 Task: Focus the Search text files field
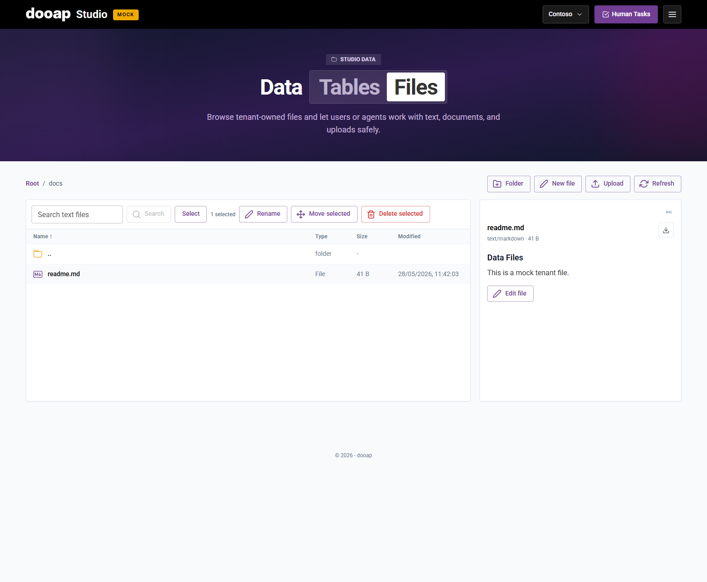tap(77, 214)
